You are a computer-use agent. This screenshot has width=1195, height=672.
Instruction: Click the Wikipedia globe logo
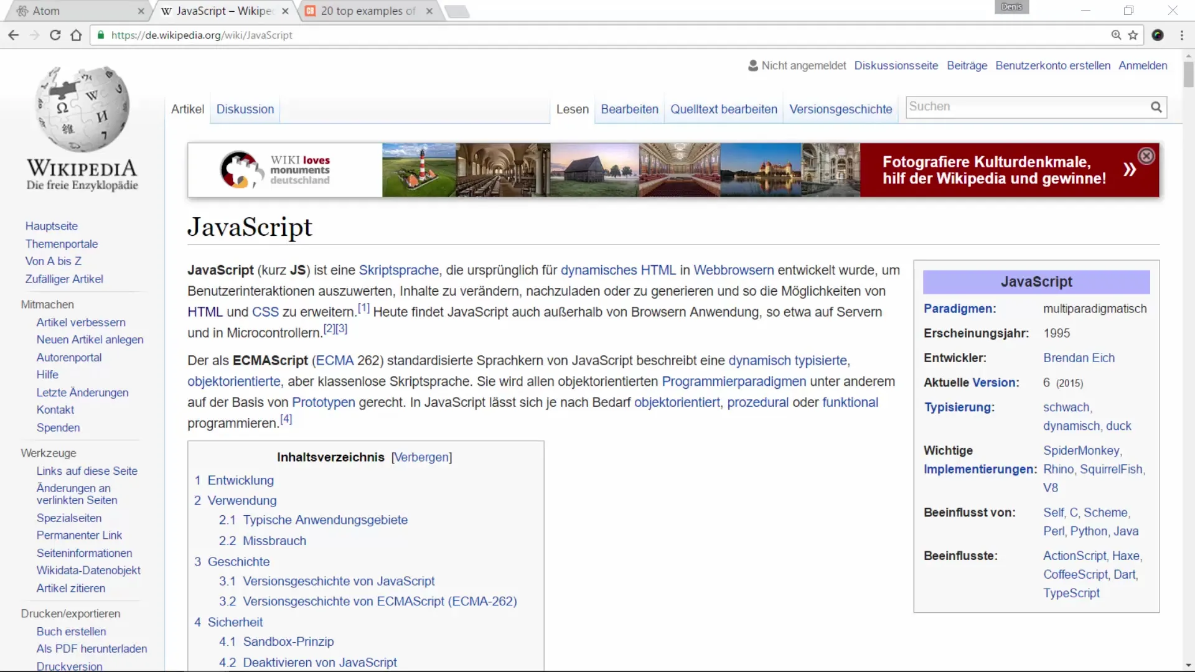(82, 110)
